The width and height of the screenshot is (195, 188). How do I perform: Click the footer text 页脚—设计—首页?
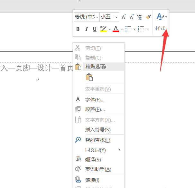pyautogui.click(x=44, y=68)
